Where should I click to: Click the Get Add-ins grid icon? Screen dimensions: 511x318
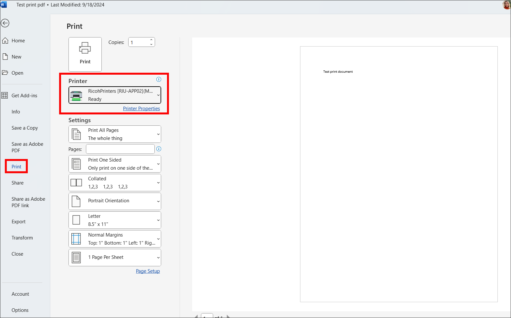point(5,95)
